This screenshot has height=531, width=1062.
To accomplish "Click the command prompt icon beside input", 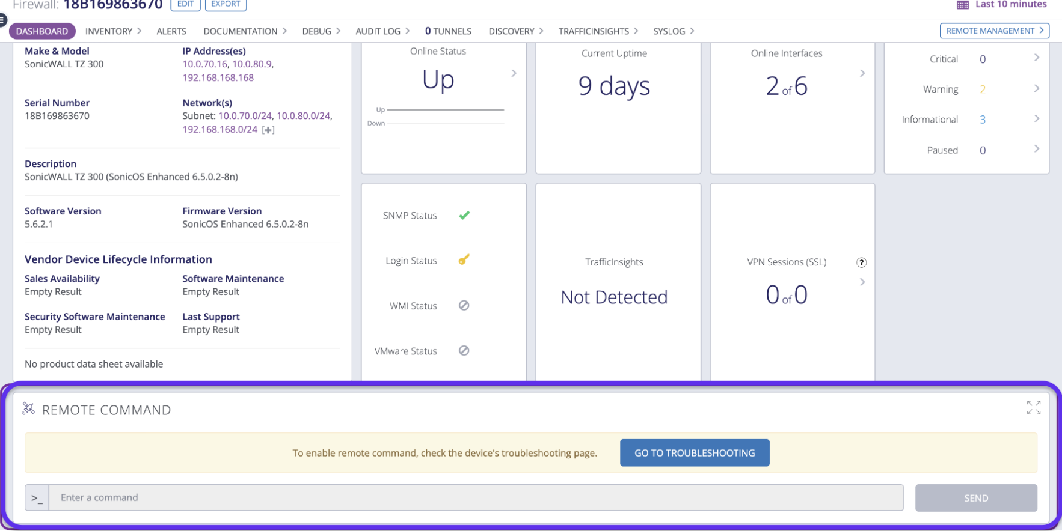I will [37, 498].
